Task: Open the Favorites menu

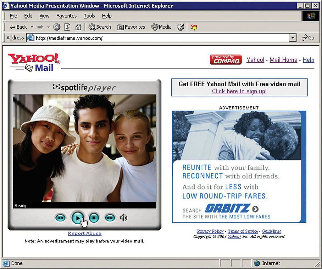Action: (x=66, y=16)
